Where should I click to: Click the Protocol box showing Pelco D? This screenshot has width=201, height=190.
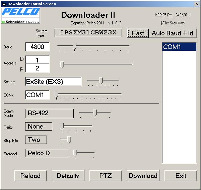pyautogui.click(x=47, y=153)
